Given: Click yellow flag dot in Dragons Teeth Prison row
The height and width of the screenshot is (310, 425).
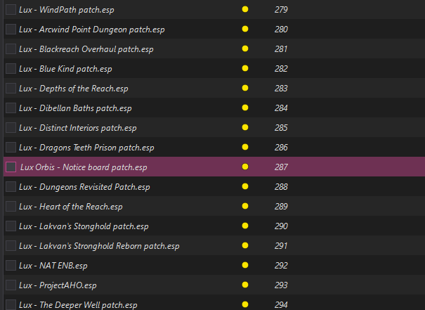Looking at the screenshot, I should tap(245, 147).
